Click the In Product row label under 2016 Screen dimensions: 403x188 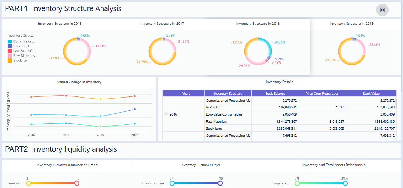(214, 107)
